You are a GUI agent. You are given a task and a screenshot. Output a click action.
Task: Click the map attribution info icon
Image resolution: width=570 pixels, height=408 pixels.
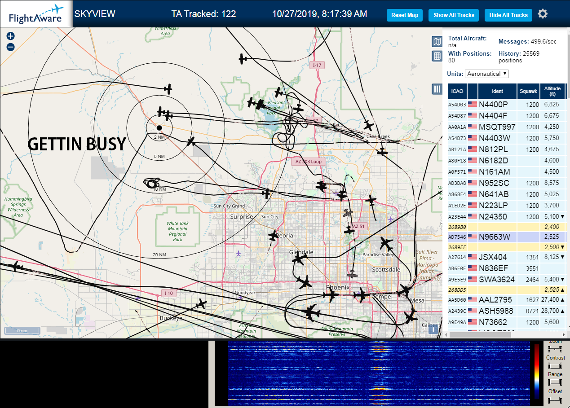(x=433, y=329)
